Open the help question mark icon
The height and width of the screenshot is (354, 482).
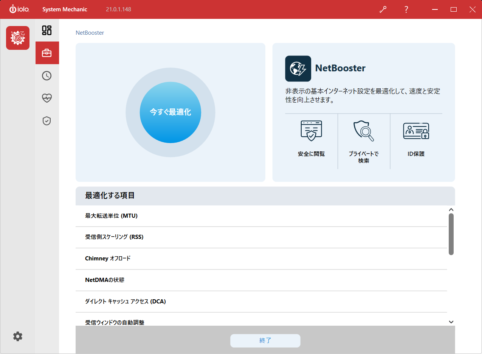pyautogui.click(x=406, y=10)
